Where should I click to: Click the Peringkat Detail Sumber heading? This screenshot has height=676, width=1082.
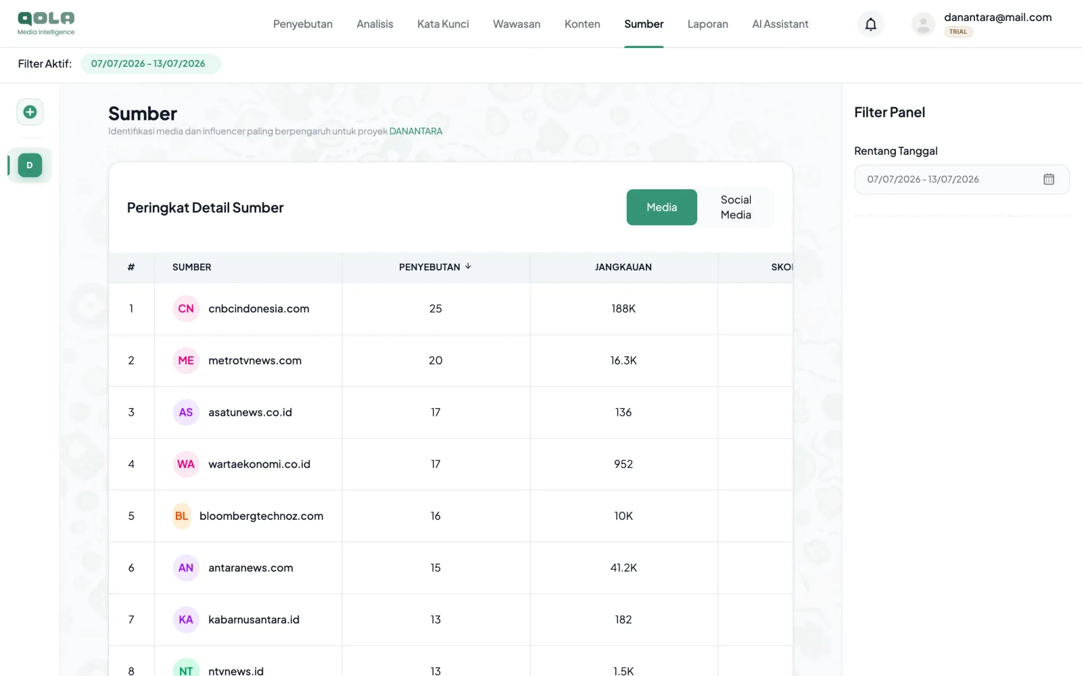tap(206, 208)
